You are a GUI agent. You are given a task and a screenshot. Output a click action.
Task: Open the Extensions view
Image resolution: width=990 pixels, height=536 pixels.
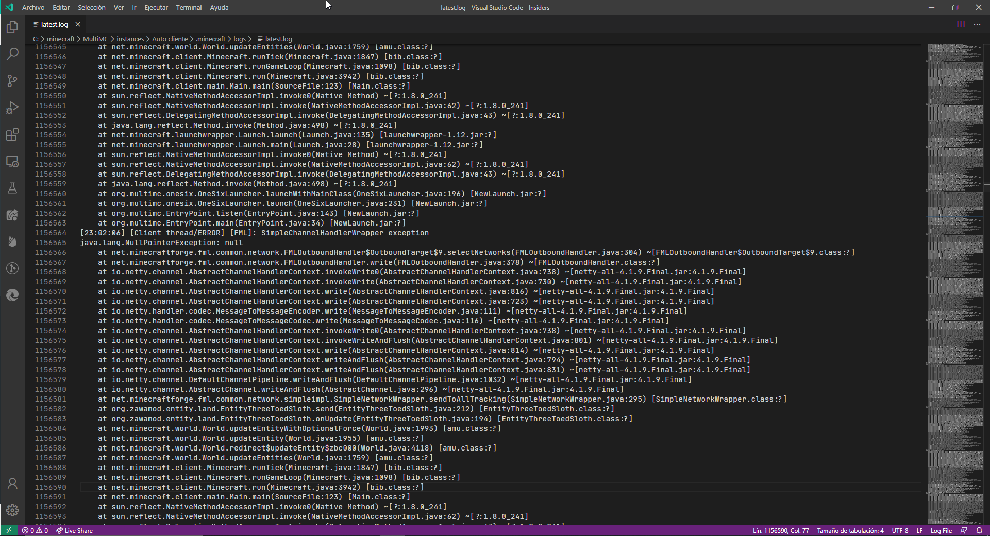tap(12, 134)
